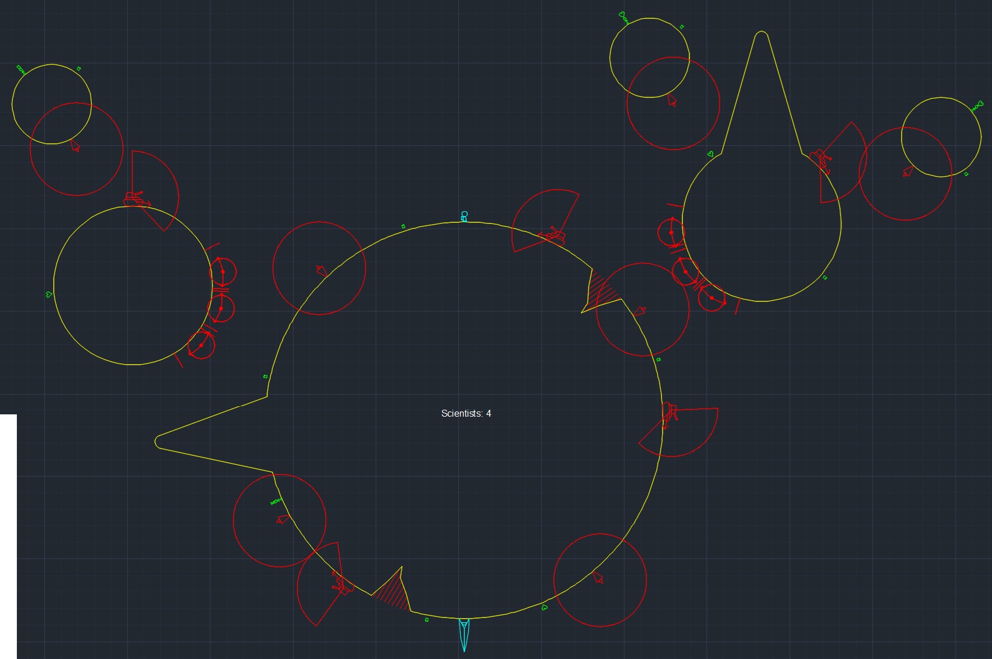Pick the red tank on large planet's right edge
Screen dimensions: 992x659
[x=669, y=413]
